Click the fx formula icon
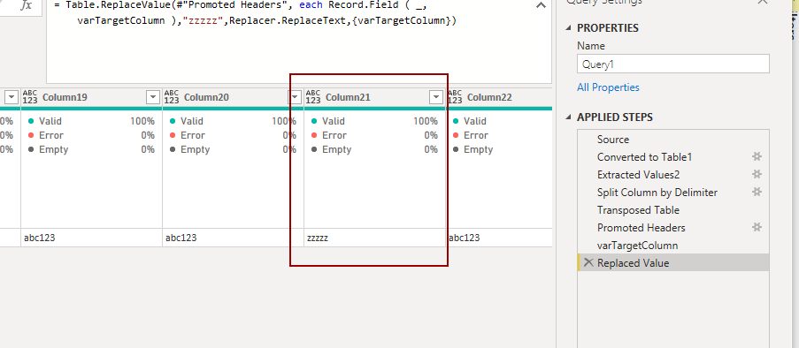Viewport: 799px width, 348px height. [x=26, y=5]
